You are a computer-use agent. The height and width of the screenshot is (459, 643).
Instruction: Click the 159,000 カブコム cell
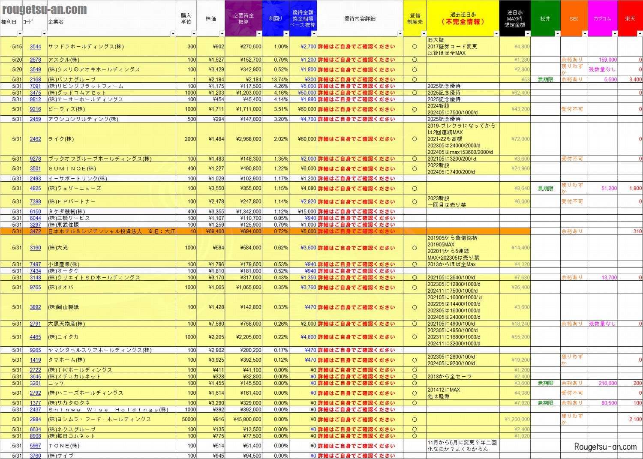(603, 60)
